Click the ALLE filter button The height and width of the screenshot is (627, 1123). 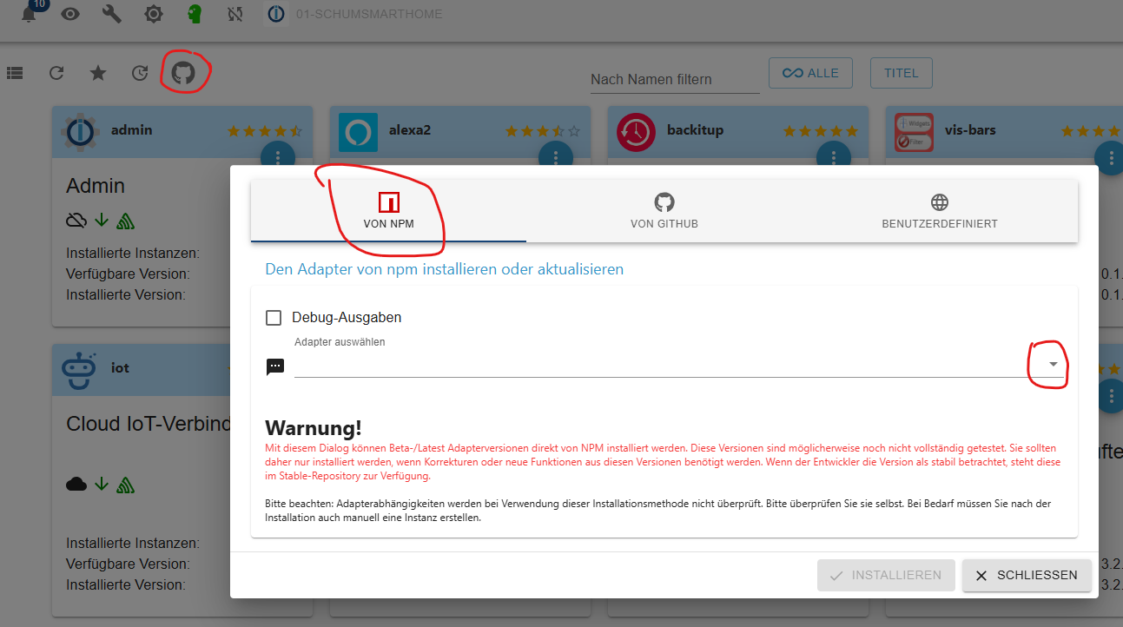coord(810,73)
